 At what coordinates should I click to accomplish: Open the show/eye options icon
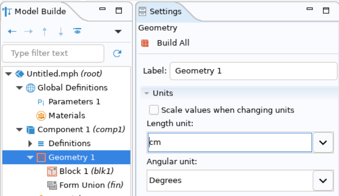[77, 31]
